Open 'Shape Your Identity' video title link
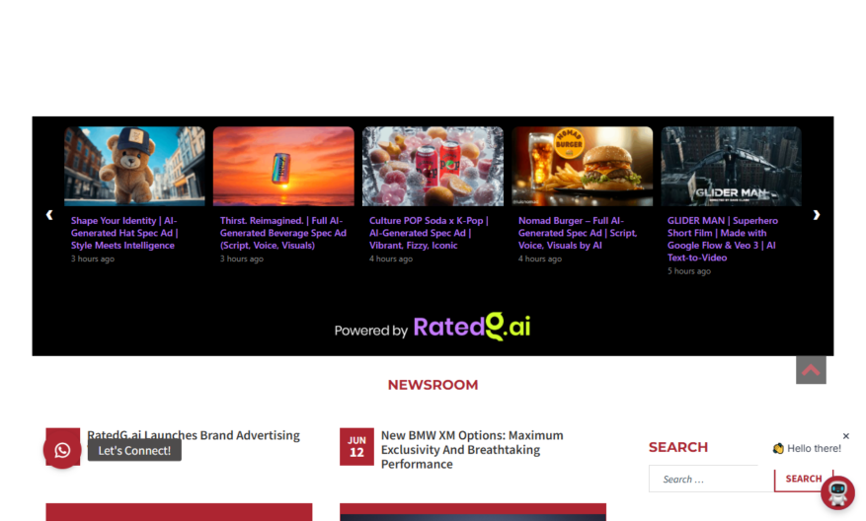 click(124, 233)
